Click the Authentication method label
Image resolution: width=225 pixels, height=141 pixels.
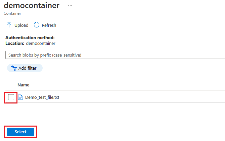point(30,38)
